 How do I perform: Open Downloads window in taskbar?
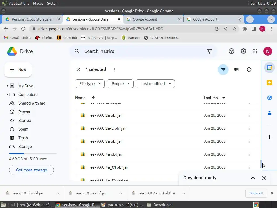159,205
